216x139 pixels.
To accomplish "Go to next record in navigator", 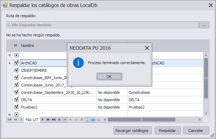I will pos(43,120).
